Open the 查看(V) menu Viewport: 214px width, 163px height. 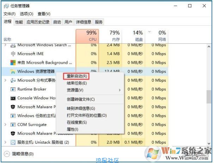44,14
